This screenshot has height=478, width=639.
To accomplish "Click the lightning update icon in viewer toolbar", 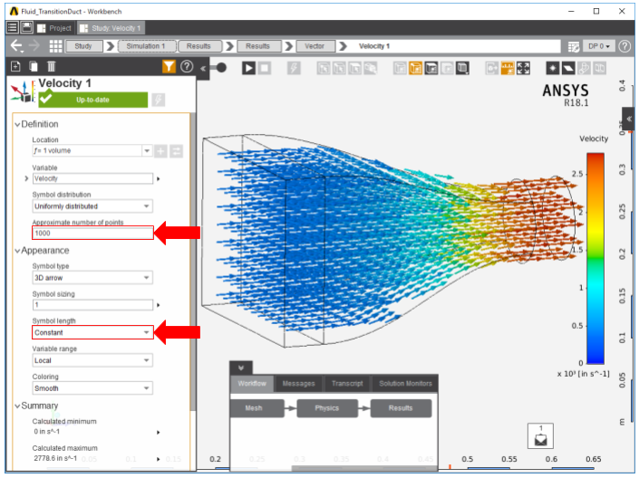I will coord(294,68).
